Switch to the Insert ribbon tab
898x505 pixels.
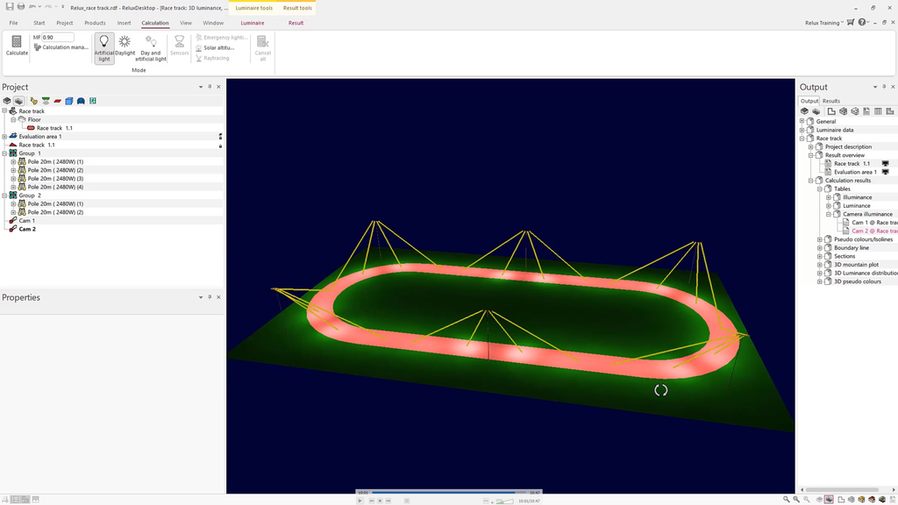tap(124, 23)
